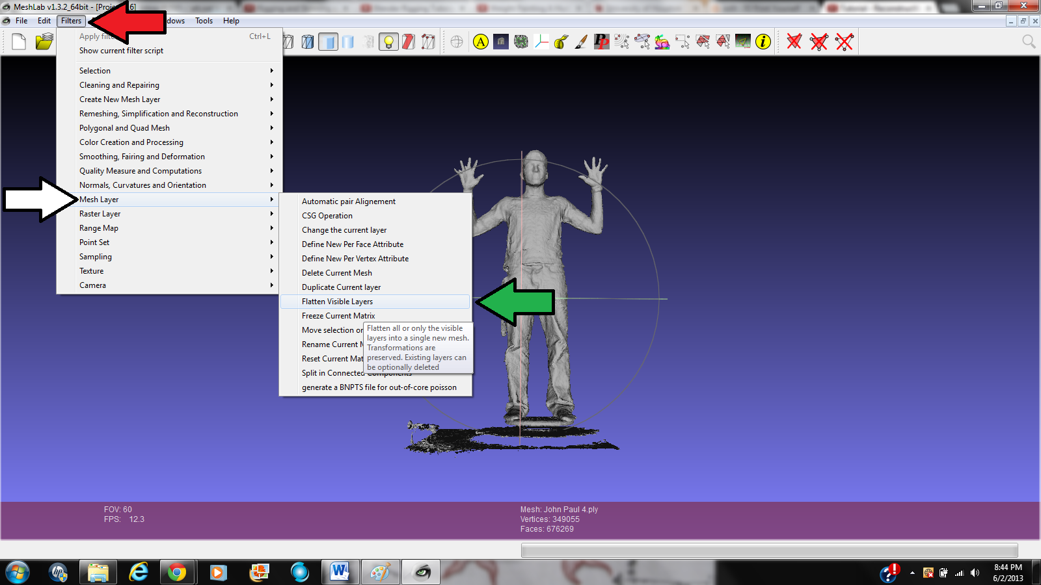Select the wireframe rendering mode icon
Viewport: 1041px width, 585px height.
pos(288,42)
